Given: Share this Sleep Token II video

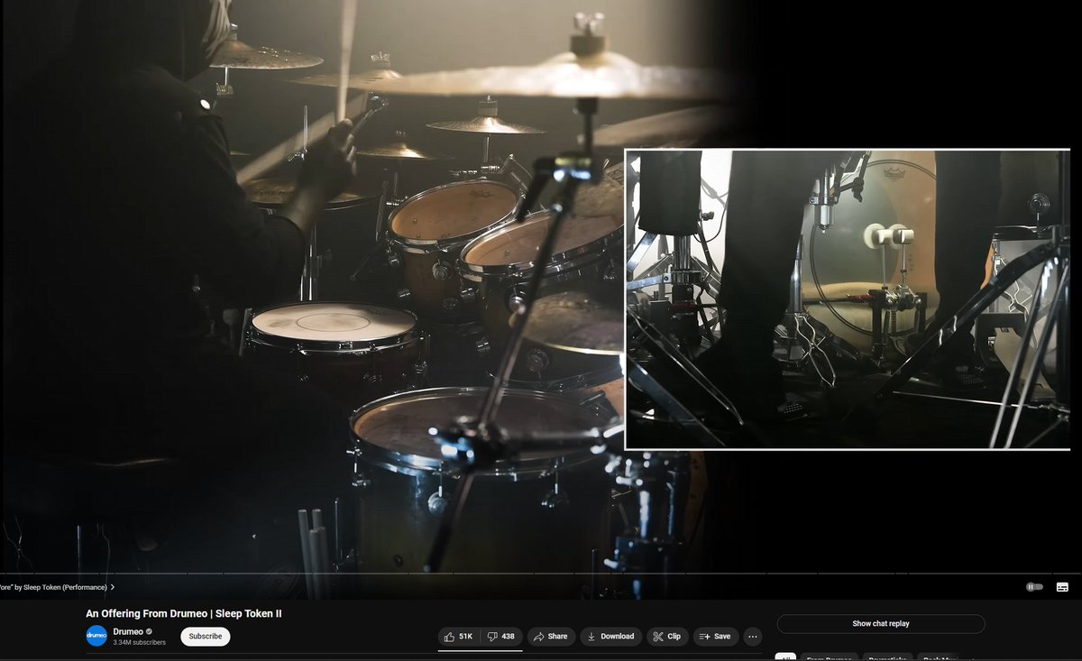Looking at the screenshot, I should click(551, 637).
